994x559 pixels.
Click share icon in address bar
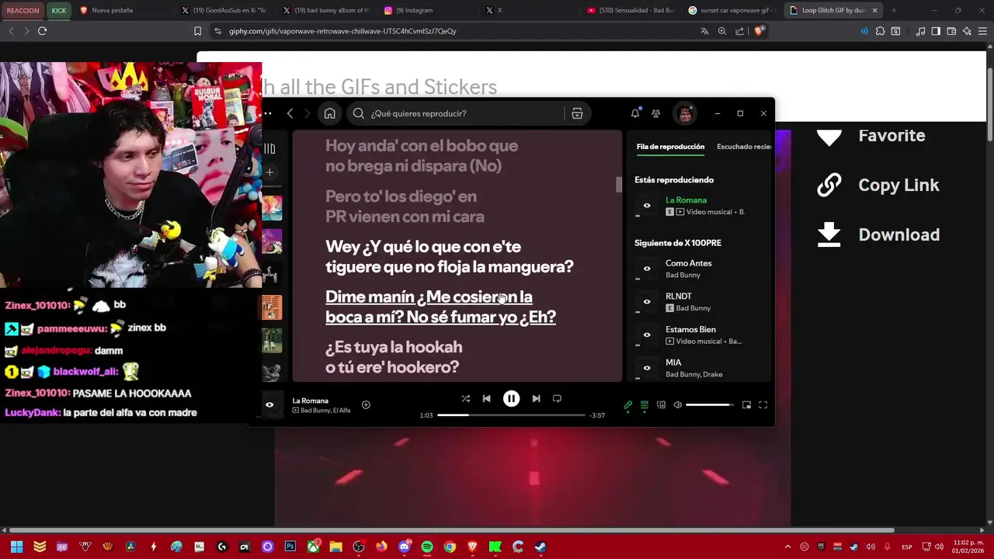coord(739,31)
